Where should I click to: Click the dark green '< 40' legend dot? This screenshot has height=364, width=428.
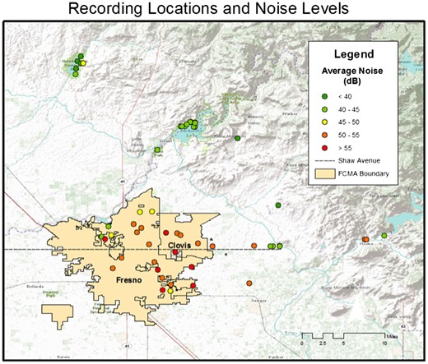coord(325,96)
